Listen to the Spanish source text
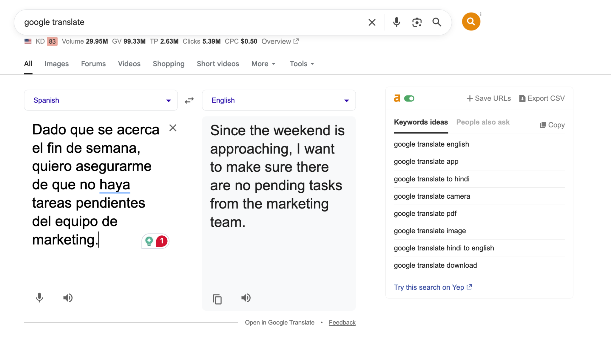Screen dimensions: 611x351 (x=68, y=298)
